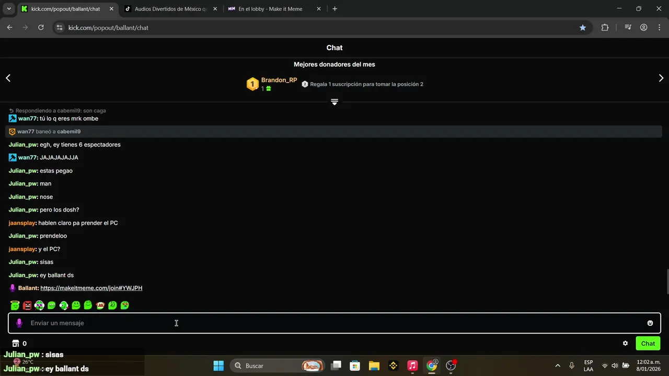
Task: Go to next leaderboard with right arrow
Action: (661, 78)
